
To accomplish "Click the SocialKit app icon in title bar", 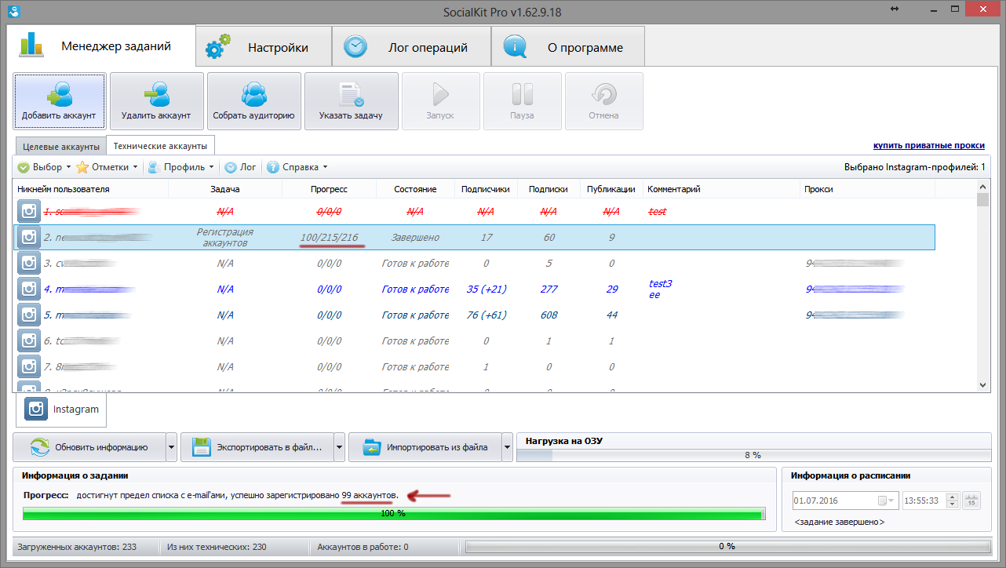I will point(13,11).
